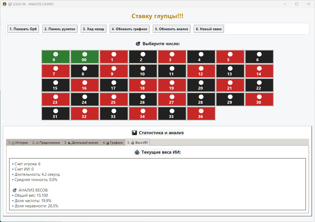Click the 'АНАЛИЗ ВЕСОВ:' heading
The height and width of the screenshot is (222, 315).
30,190
